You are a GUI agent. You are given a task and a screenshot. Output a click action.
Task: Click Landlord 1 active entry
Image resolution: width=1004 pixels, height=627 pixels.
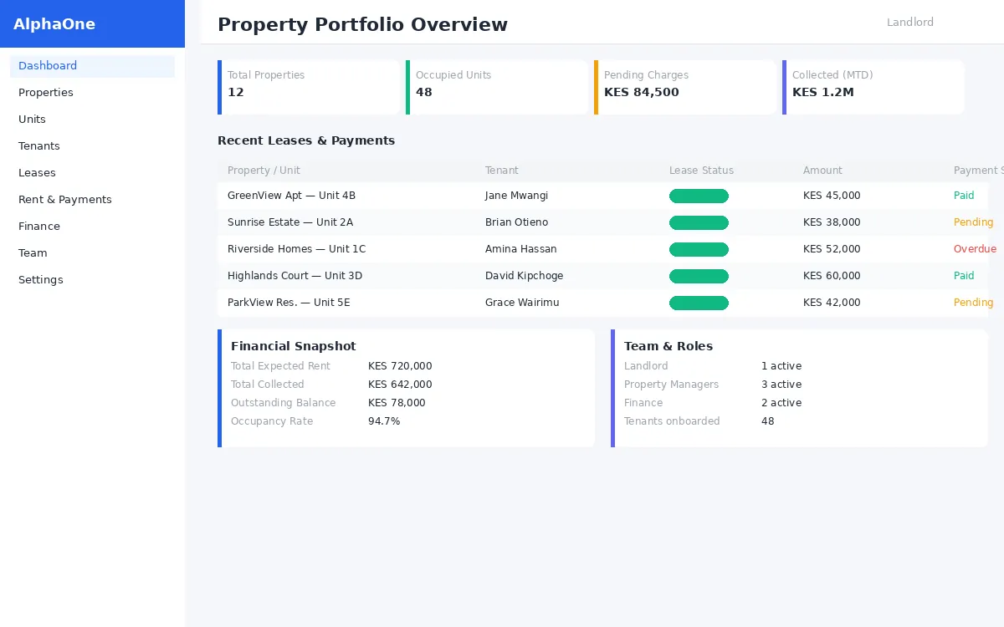point(713,366)
